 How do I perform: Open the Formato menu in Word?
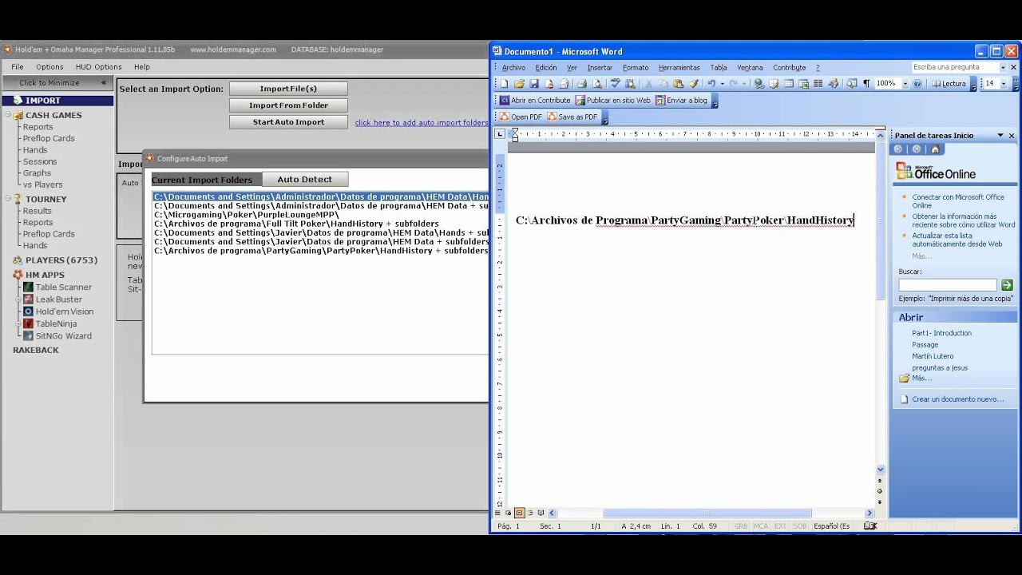(x=636, y=68)
